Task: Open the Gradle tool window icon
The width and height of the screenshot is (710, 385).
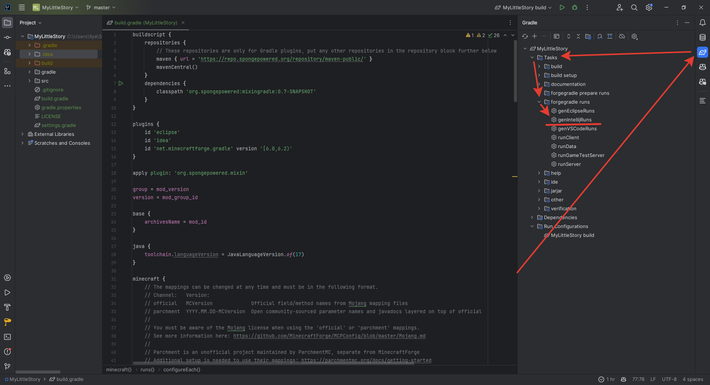Action: pyautogui.click(x=702, y=52)
